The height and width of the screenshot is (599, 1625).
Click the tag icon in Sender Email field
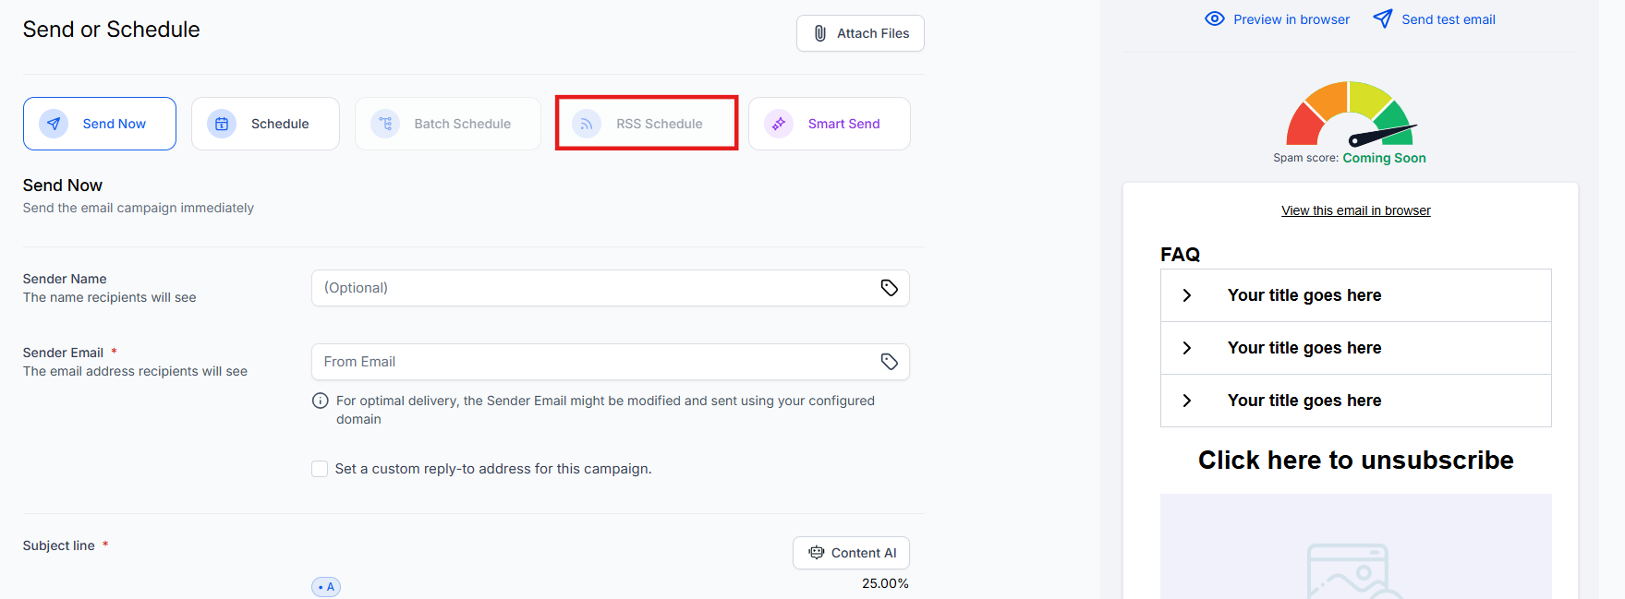click(889, 362)
